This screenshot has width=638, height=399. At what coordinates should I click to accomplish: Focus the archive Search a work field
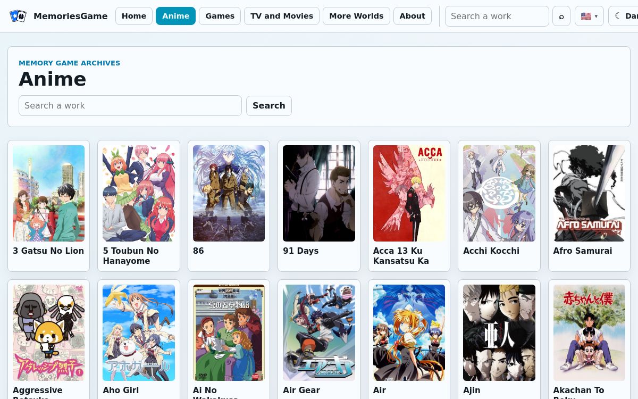130,105
